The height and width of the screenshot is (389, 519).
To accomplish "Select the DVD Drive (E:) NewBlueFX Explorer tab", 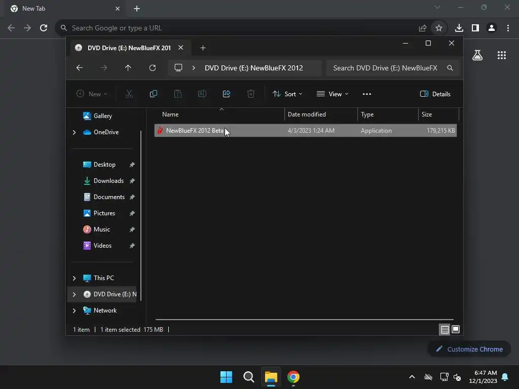I will pos(129,48).
